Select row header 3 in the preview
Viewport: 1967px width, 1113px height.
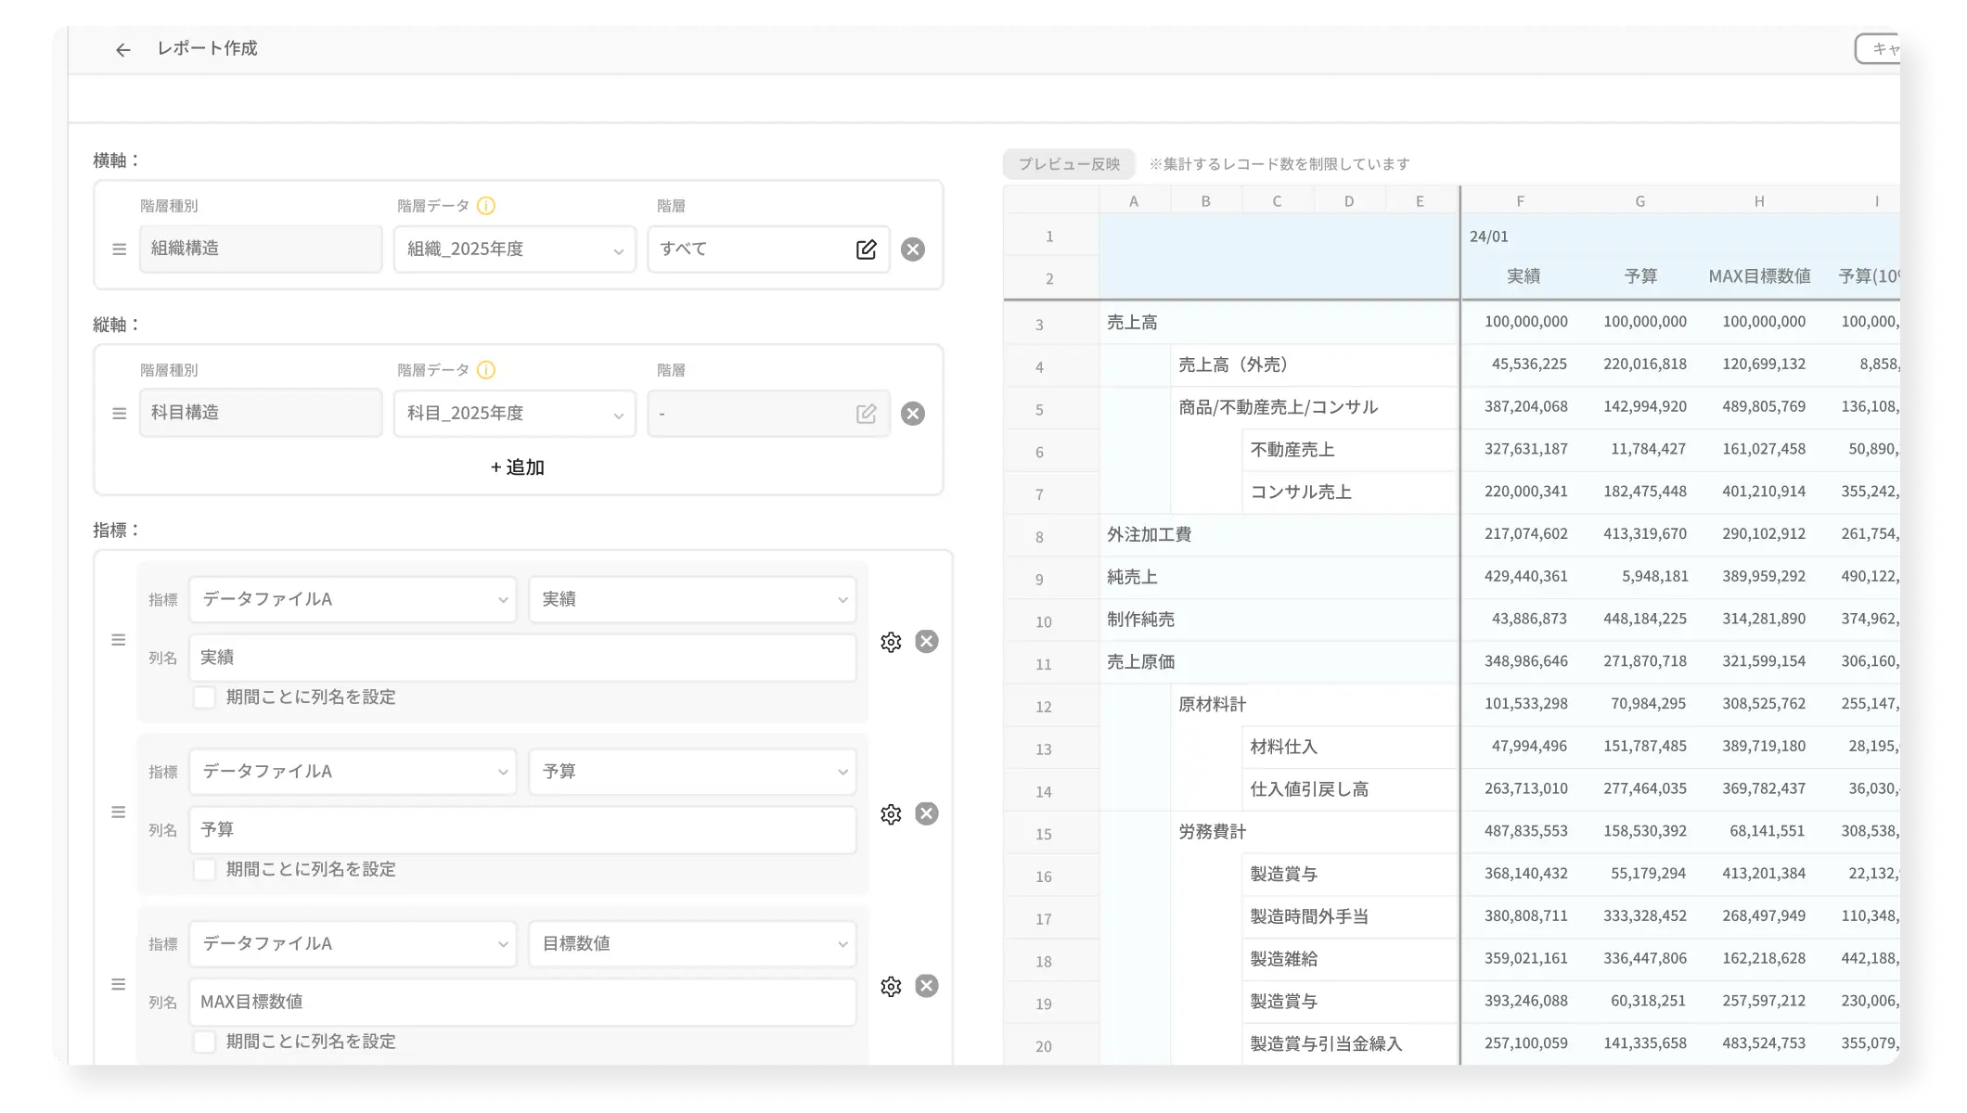pyautogui.click(x=1039, y=325)
